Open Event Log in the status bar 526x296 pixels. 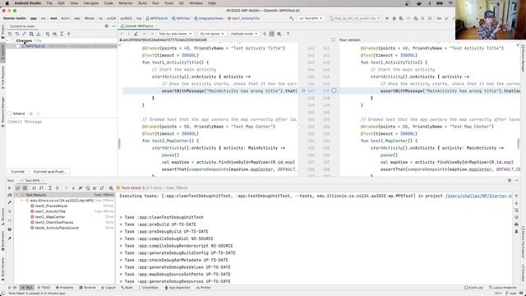point(473,288)
